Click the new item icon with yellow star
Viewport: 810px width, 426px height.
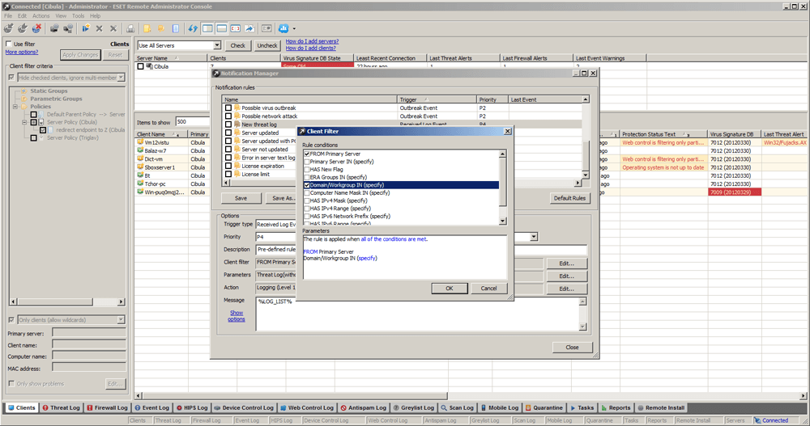[86, 28]
